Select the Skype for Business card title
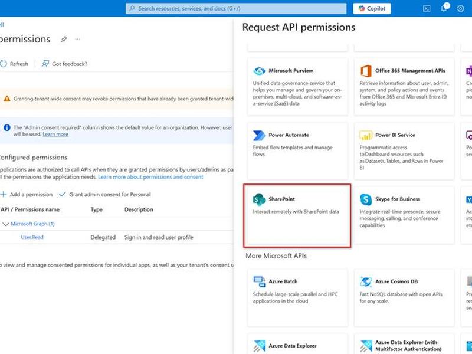The image size is (472, 354). coord(398,199)
